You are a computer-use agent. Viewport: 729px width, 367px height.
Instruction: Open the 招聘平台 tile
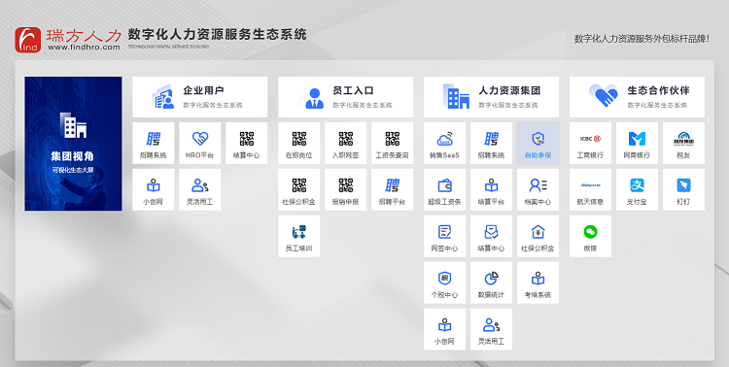[x=392, y=189]
